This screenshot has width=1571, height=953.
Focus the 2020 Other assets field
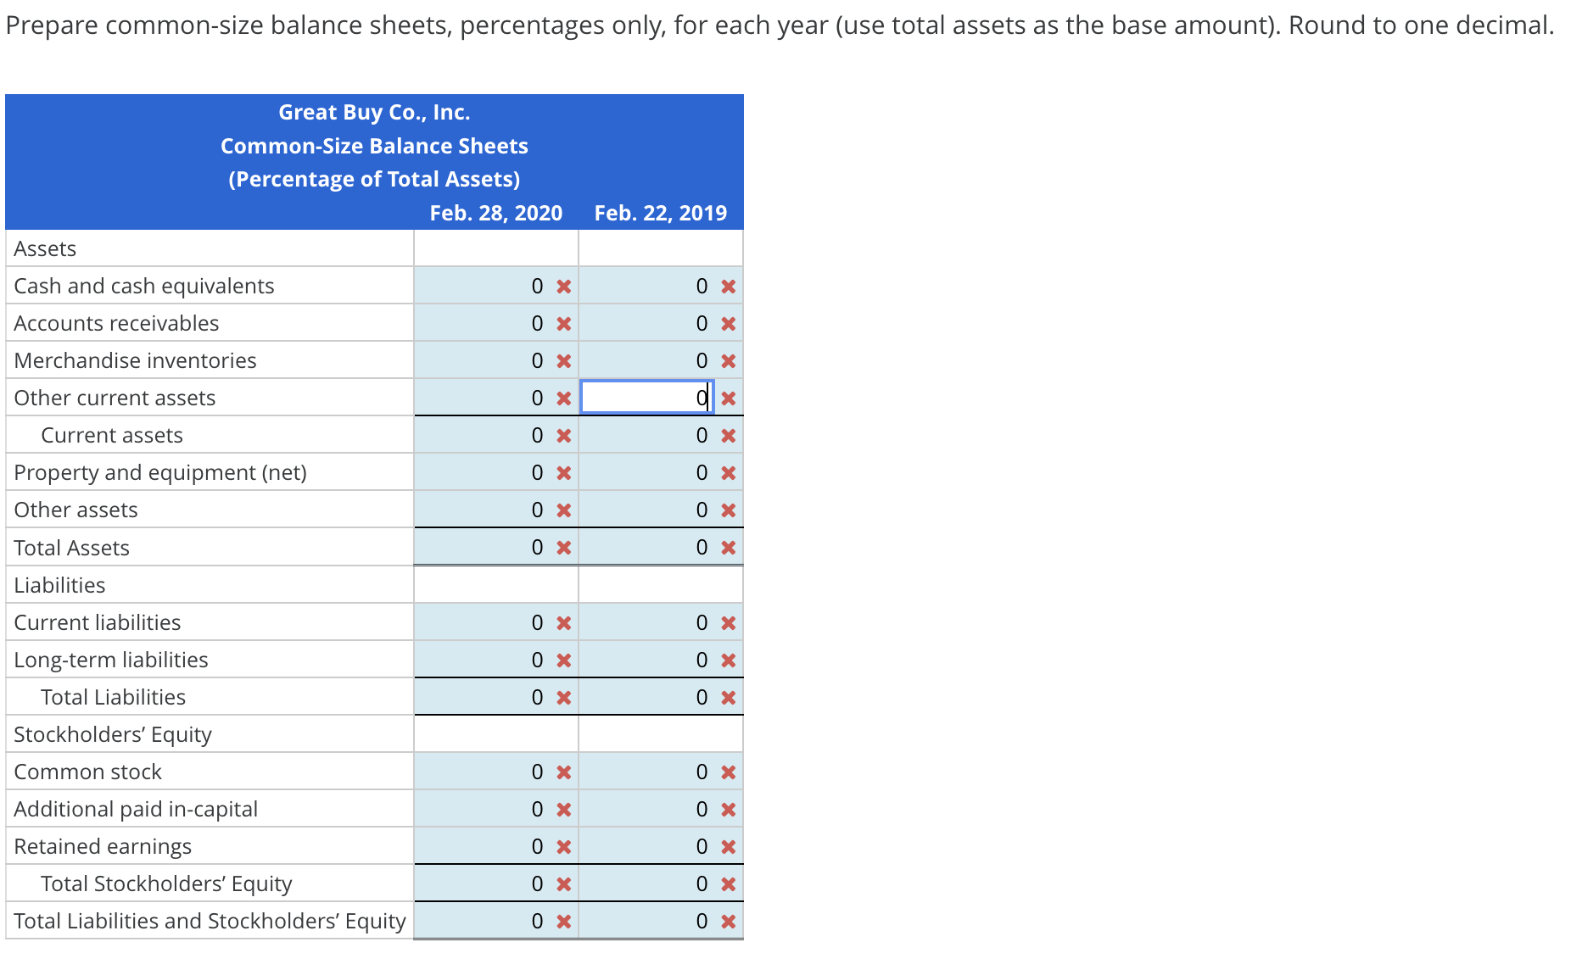pyautogui.click(x=482, y=510)
